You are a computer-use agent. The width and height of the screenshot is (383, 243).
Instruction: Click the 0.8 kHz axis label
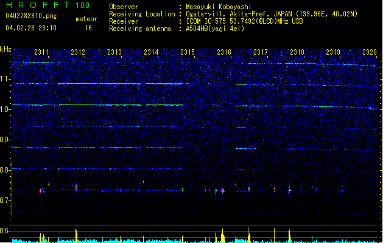point(5,170)
